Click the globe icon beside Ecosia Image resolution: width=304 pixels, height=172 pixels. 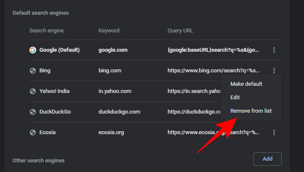33,132
